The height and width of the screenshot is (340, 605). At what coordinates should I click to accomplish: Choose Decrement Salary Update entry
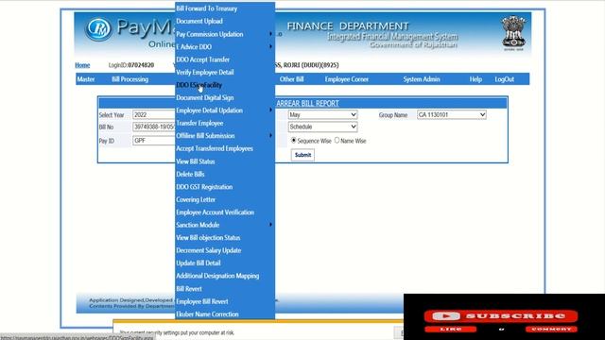(x=208, y=250)
